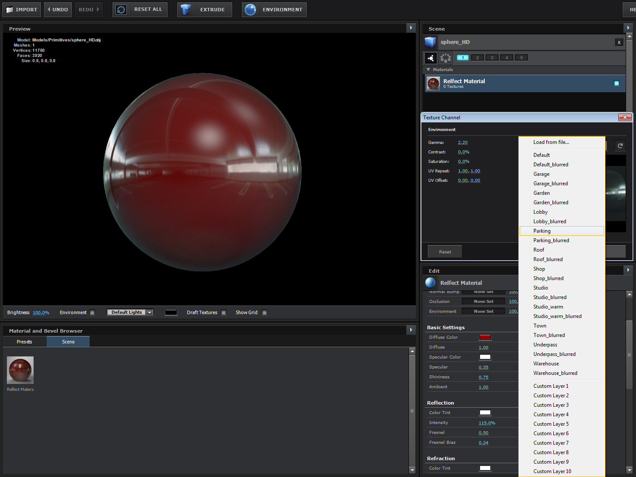Click the sphere_HD blue cube icon
636x477 pixels.
(430, 42)
